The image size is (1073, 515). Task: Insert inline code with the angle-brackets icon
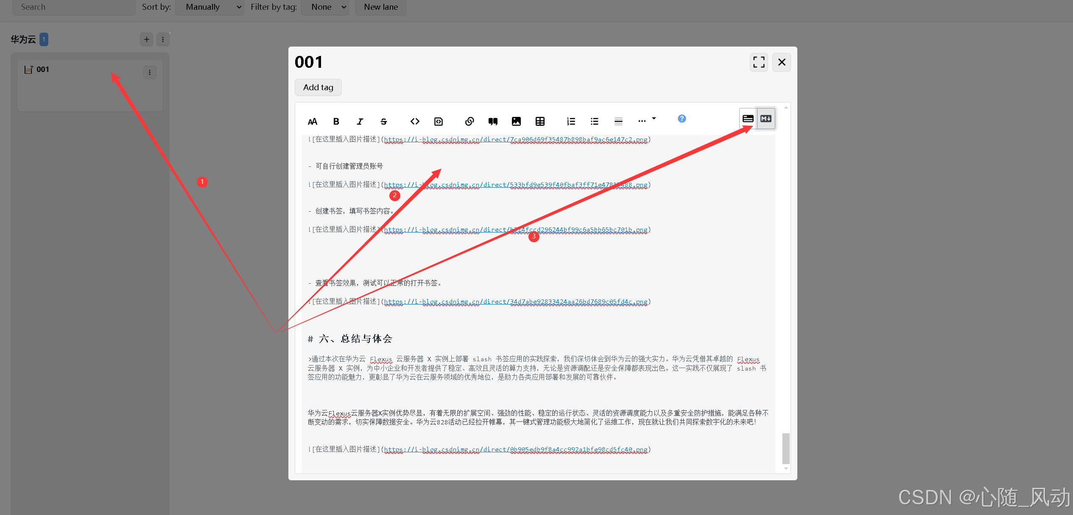tap(415, 122)
